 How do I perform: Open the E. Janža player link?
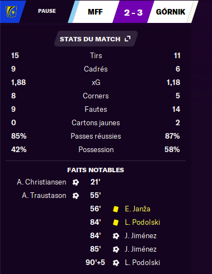(138, 209)
